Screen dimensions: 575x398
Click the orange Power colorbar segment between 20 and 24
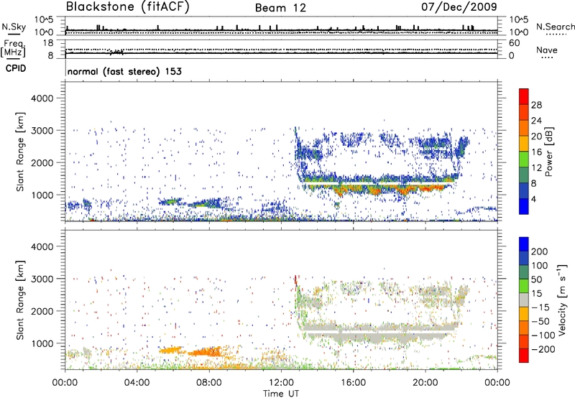click(524, 128)
